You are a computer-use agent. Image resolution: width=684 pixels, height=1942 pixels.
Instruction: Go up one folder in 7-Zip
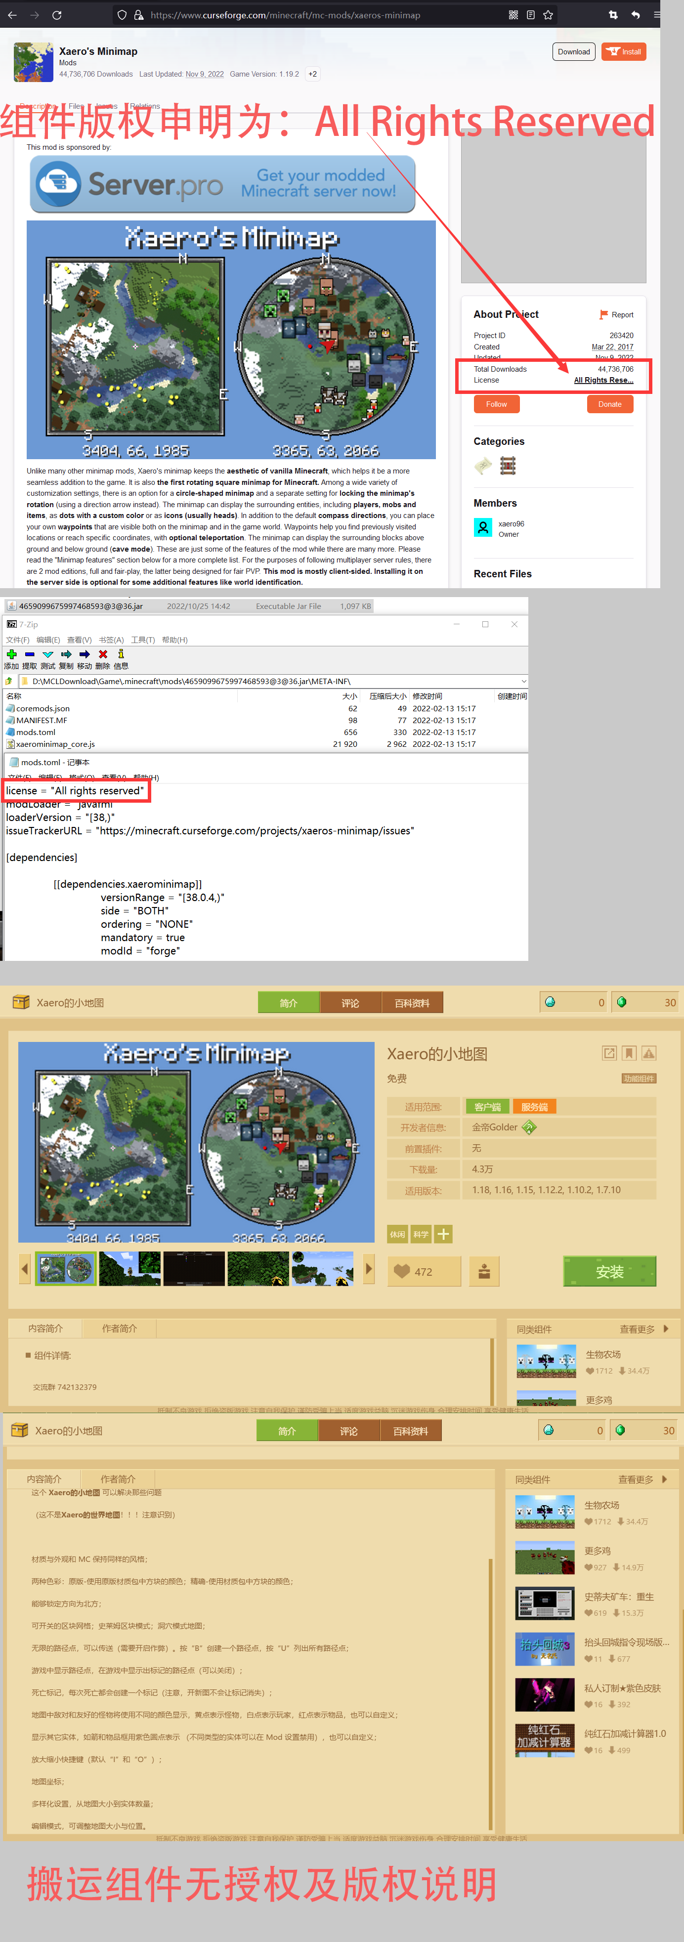click(x=9, y=681)
